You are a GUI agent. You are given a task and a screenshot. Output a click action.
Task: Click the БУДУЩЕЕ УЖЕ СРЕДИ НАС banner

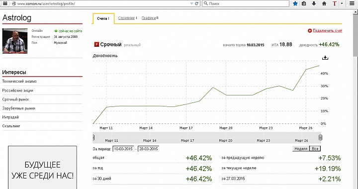(x=42, y=168)
